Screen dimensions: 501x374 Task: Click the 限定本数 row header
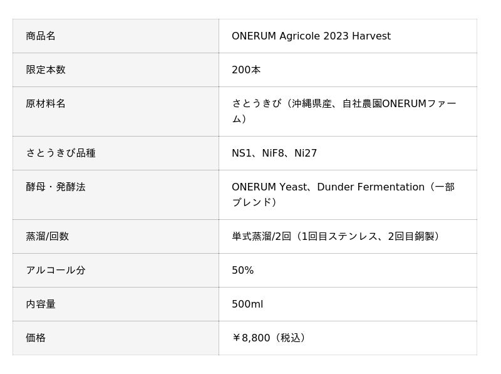(x=46, y=70)
